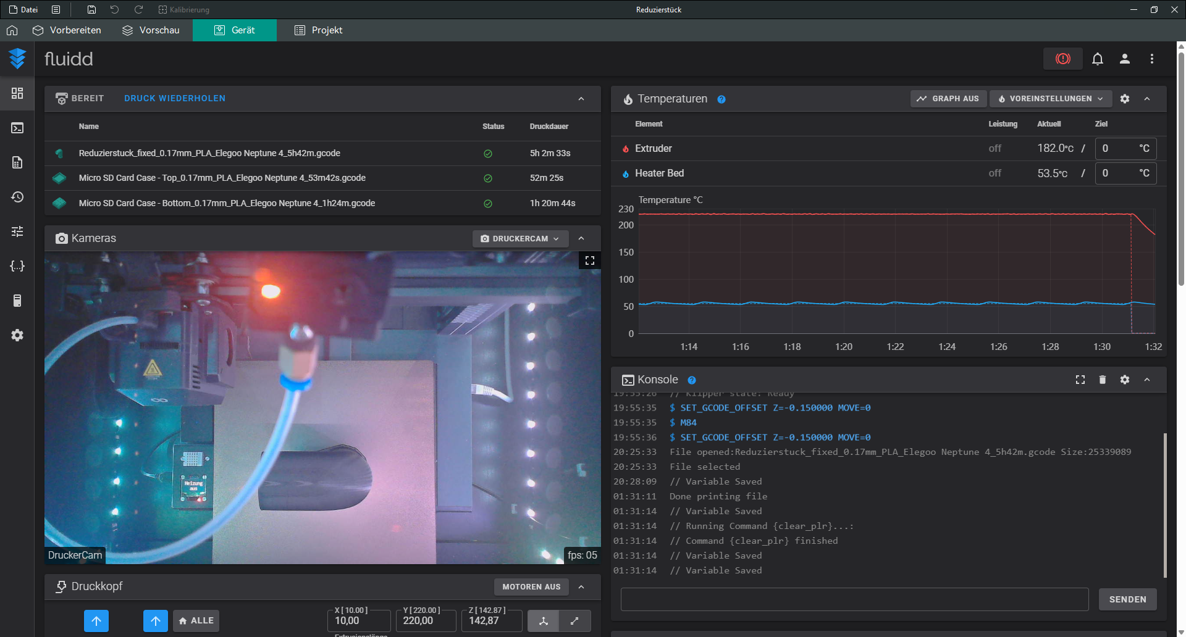Select the absolute positioning toggle
This screenshot has height=637, width=1186.
pyautogui.click(x=544, y=621)
